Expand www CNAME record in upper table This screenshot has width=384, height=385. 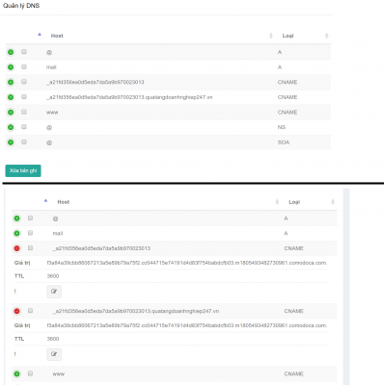point(11,113)
